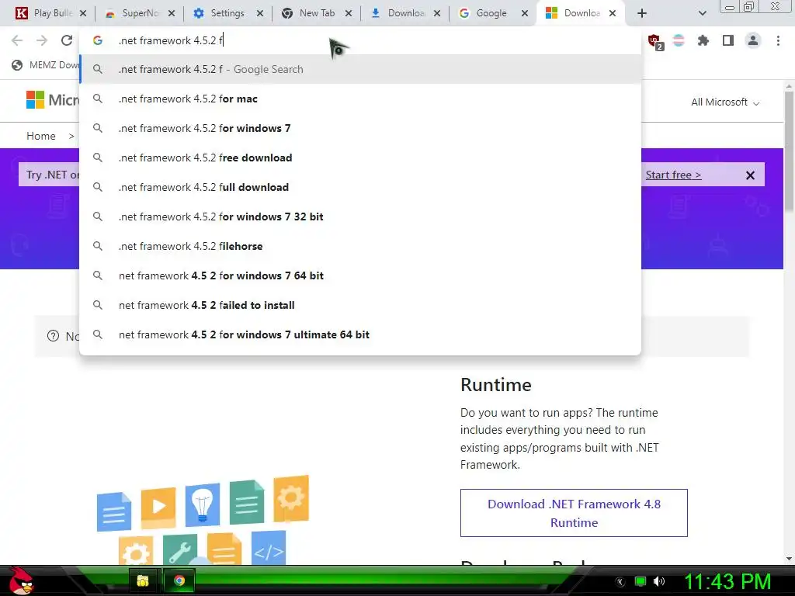Close the Settings tab
The height and width of the screenshot is (596, 795).
pos(260,13)
